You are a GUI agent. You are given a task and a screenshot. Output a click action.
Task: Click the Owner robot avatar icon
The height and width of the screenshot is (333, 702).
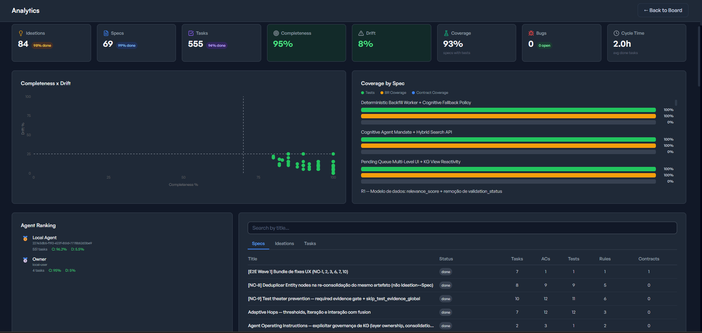pyautogui.click(x=25, y=260)
